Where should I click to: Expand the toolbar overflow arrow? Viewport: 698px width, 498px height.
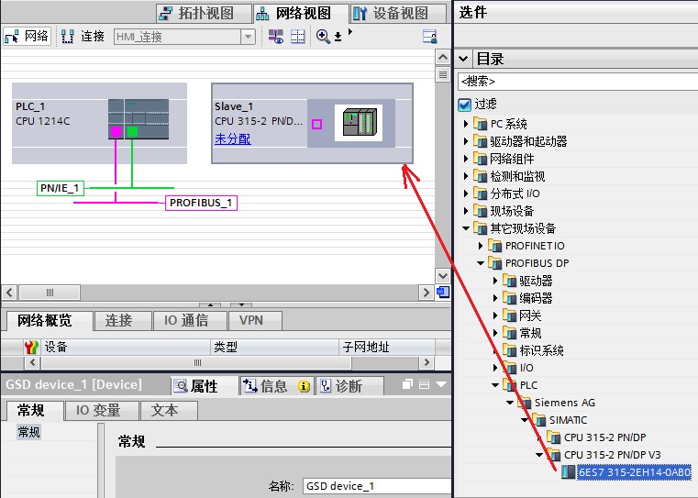click(350, 31)
